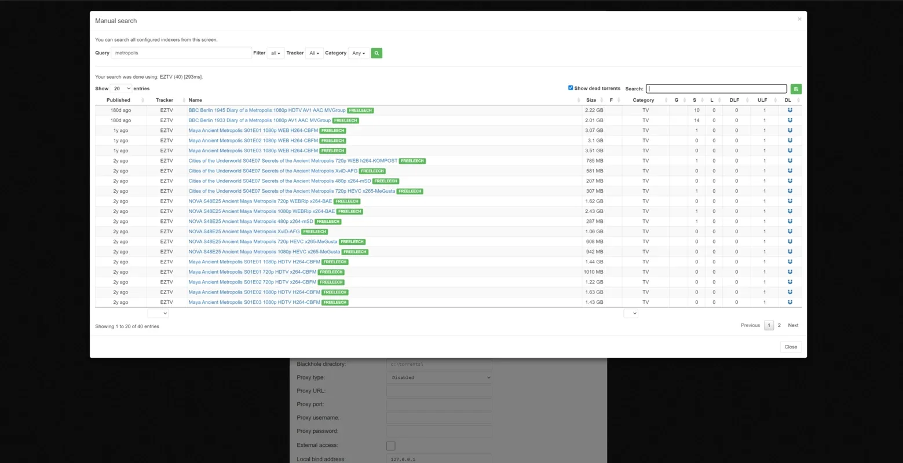Download Maya Ancient Metropolis S01E01 720p HDTV torrent
This screenshot has height=463, width=903.
790,272
